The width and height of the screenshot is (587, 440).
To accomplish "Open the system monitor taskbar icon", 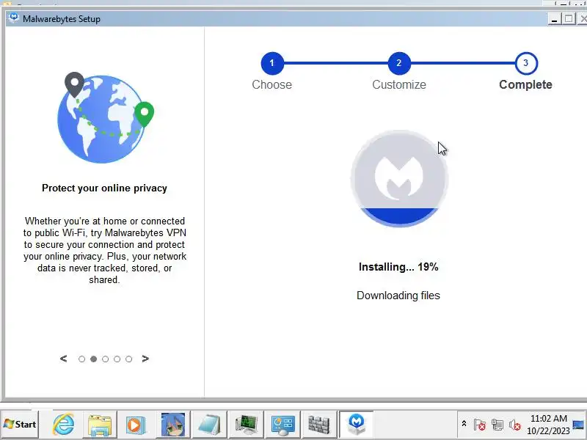I will click(247, 425).
